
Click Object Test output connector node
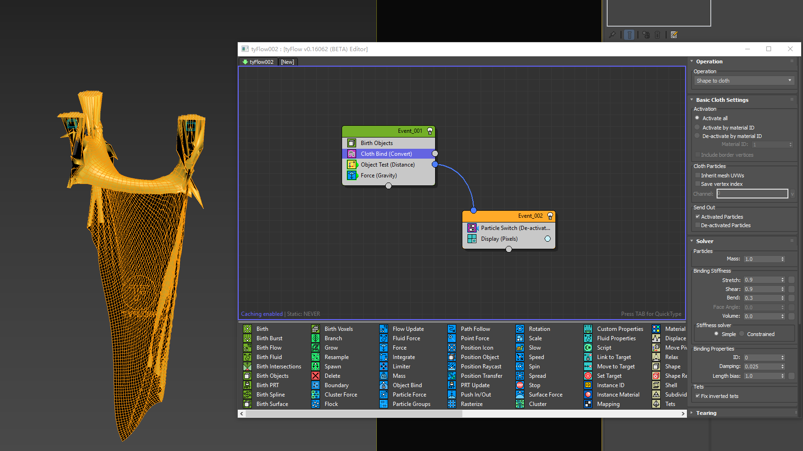click(435, 164)
